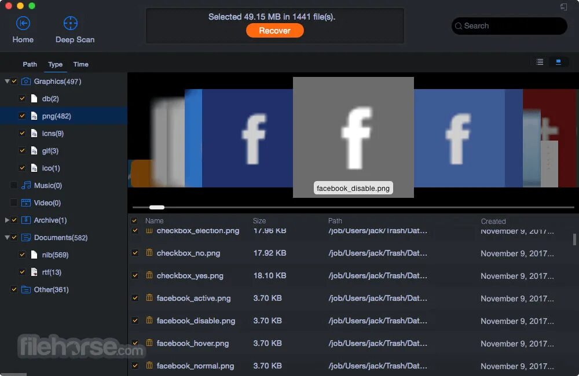The image size is (579, 376).
Task: Check the Video(0) checkbox
Action: 14,202
